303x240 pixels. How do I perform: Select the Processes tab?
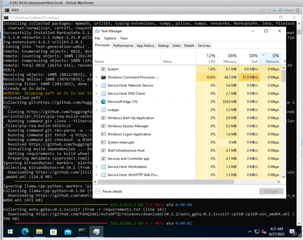point(102,45)
